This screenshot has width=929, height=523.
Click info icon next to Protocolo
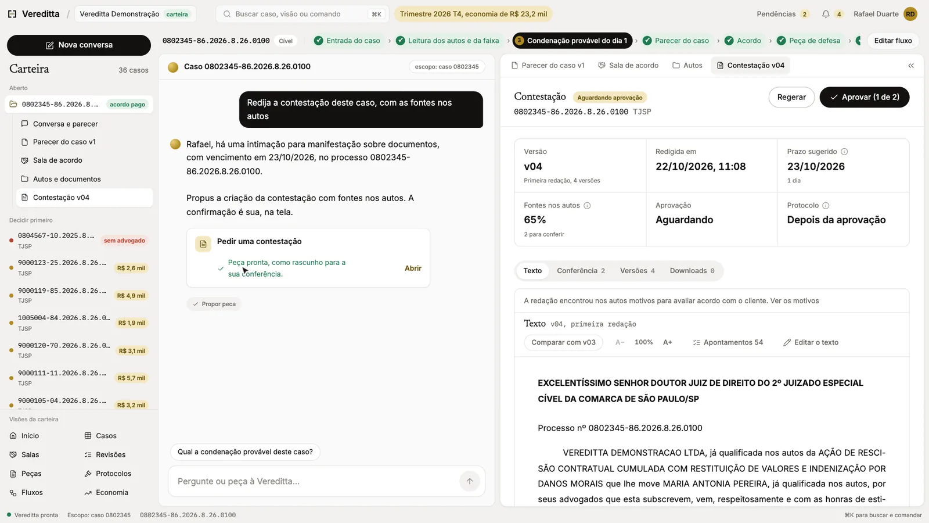coord(826,206)
